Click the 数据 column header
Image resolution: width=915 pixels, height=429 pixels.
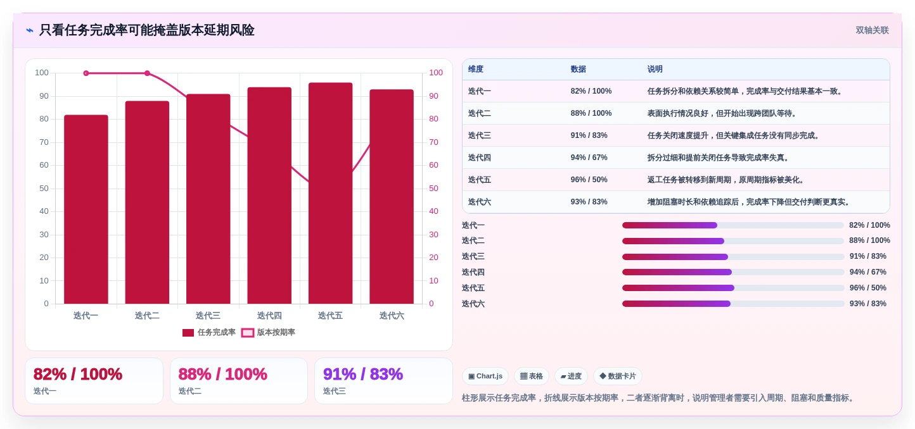click(578, 70)
